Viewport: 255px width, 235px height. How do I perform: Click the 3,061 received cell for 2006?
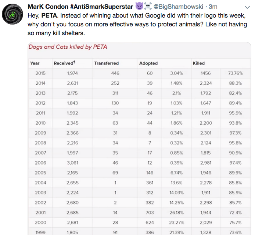pyautogui.click(x=72, y=163)
